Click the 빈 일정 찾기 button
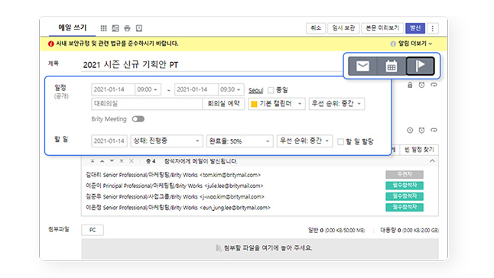494x278 pixels. (419, 150)
